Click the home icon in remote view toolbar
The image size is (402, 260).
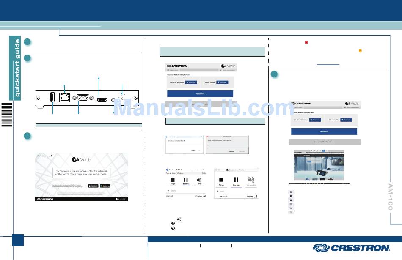[x=291, y=192]
